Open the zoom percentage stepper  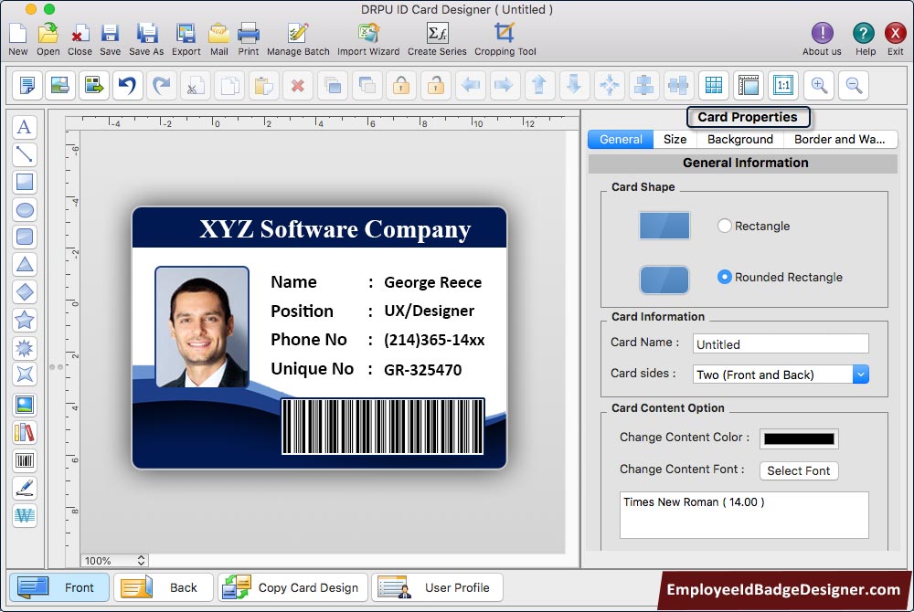click(141, 560)
